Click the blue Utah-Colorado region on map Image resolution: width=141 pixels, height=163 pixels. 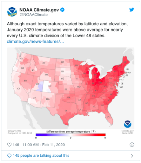pyautogui.click(x=40, y=87)
